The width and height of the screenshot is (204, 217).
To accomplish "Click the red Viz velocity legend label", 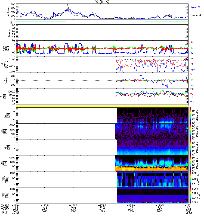I will pyautogui.click(x=192, y=74).
